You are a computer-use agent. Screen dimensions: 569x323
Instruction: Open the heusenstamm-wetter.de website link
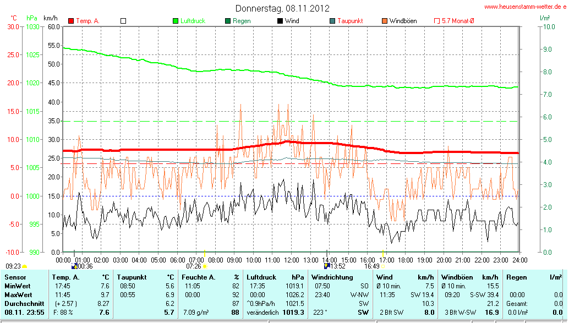pos(524,7)
